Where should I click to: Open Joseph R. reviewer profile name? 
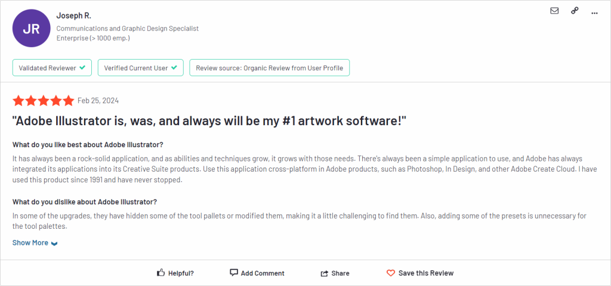click(73, 16)
